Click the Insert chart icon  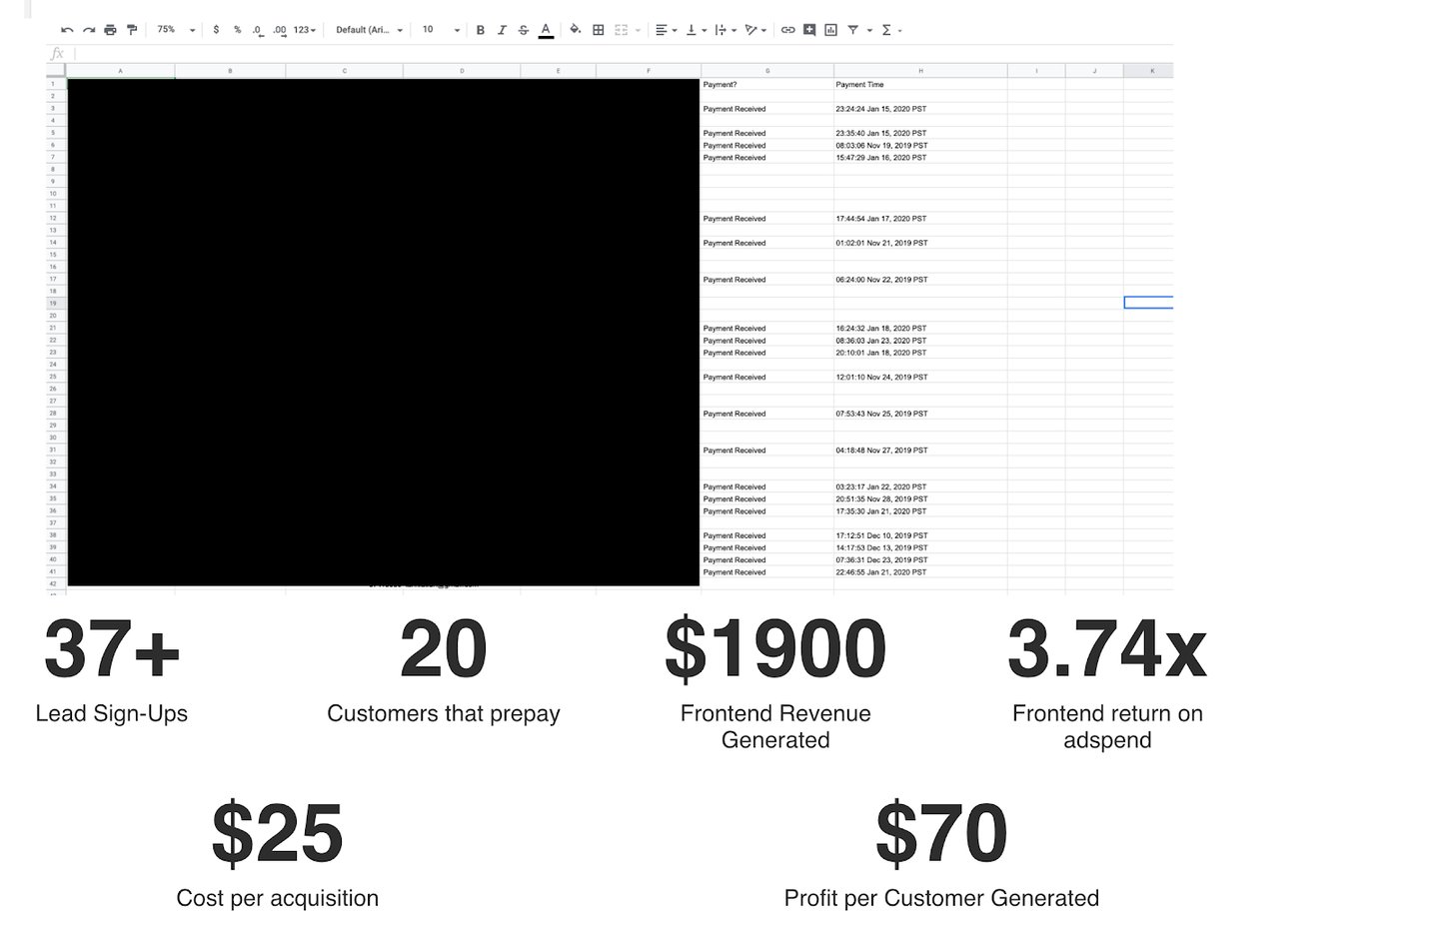(x=830, y=30)
